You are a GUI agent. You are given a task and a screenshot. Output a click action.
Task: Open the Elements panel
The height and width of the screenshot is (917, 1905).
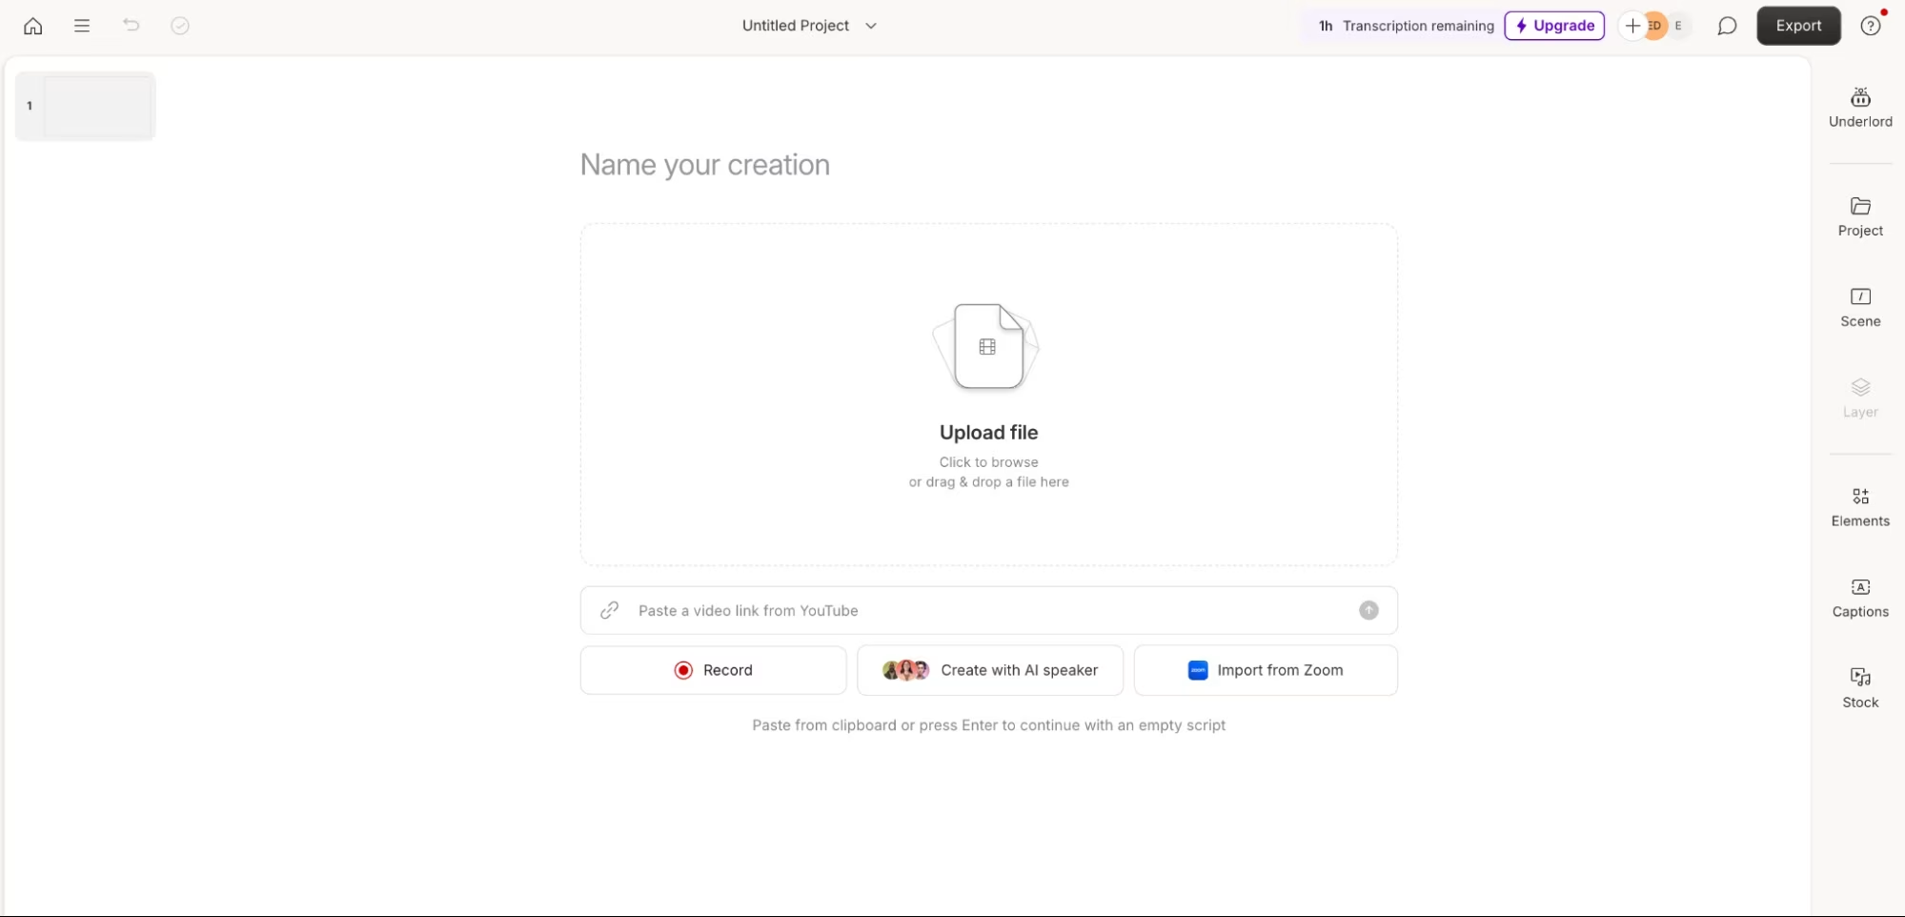[1859, 506]
